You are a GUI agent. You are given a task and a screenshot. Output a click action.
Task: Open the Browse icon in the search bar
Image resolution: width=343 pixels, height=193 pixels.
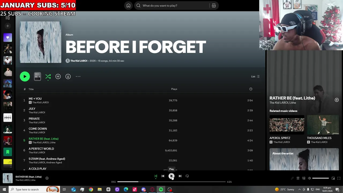coord(214,6)
